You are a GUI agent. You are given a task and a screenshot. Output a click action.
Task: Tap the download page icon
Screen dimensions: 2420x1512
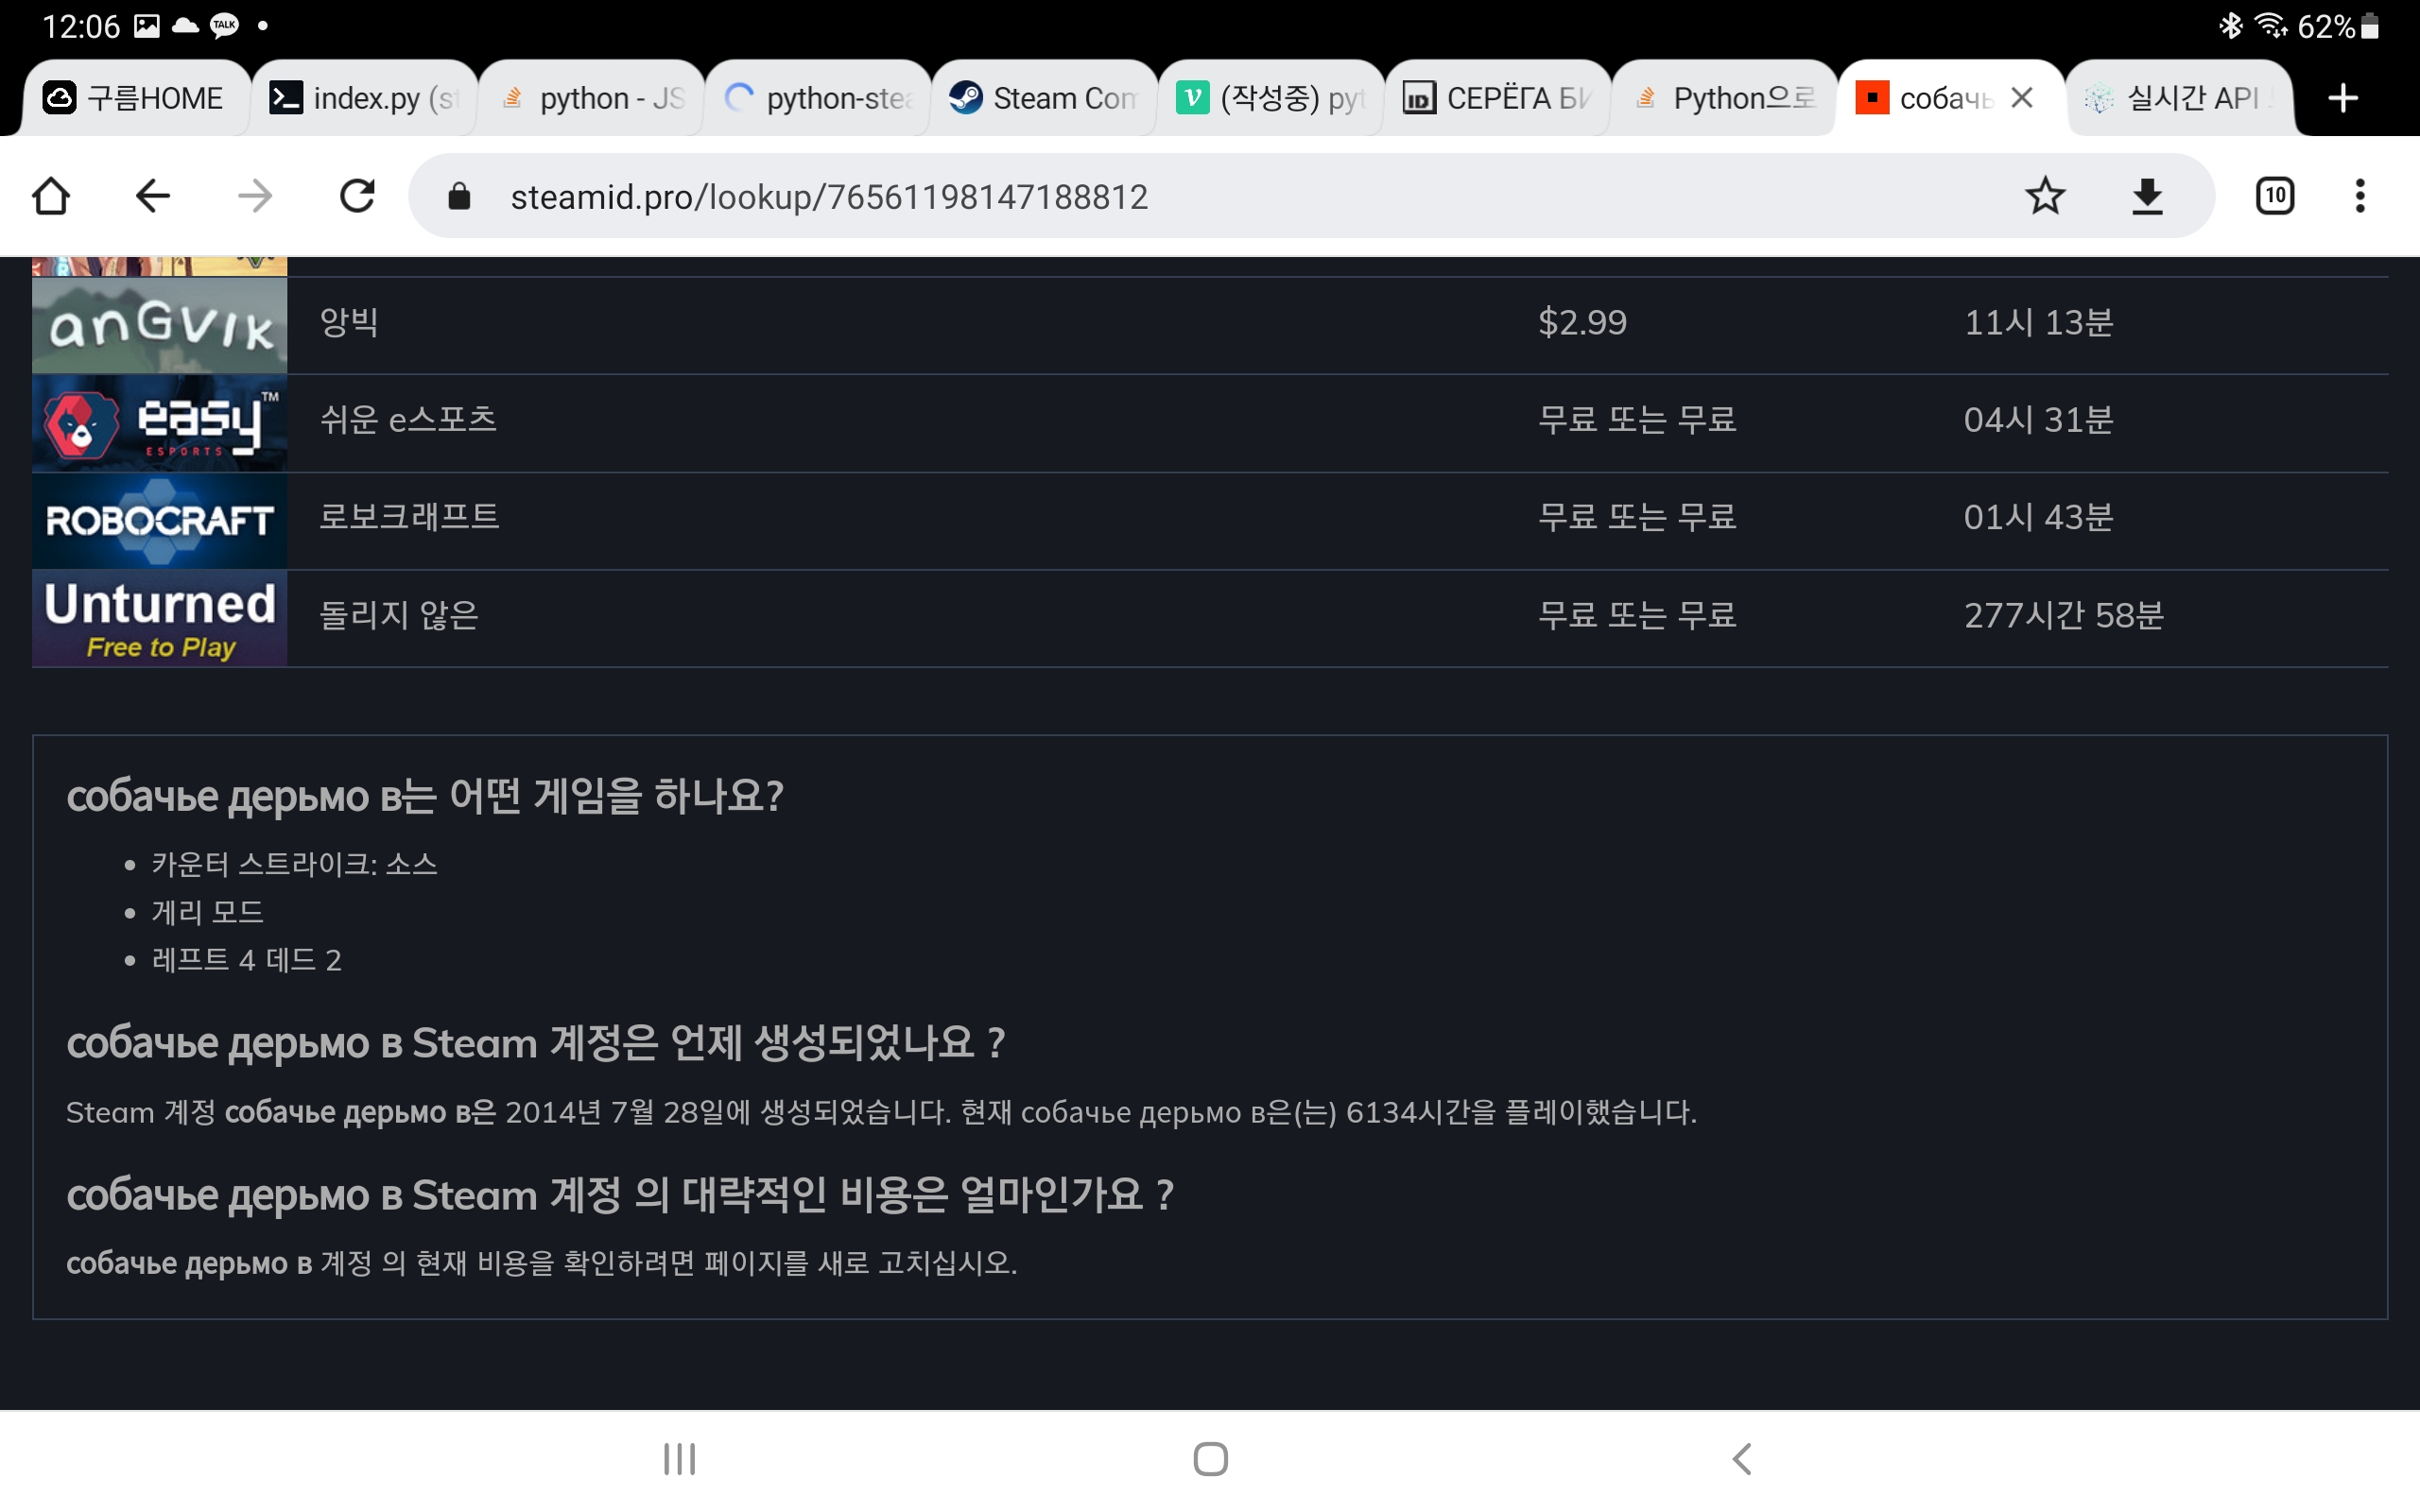[x=2147, y=196]
